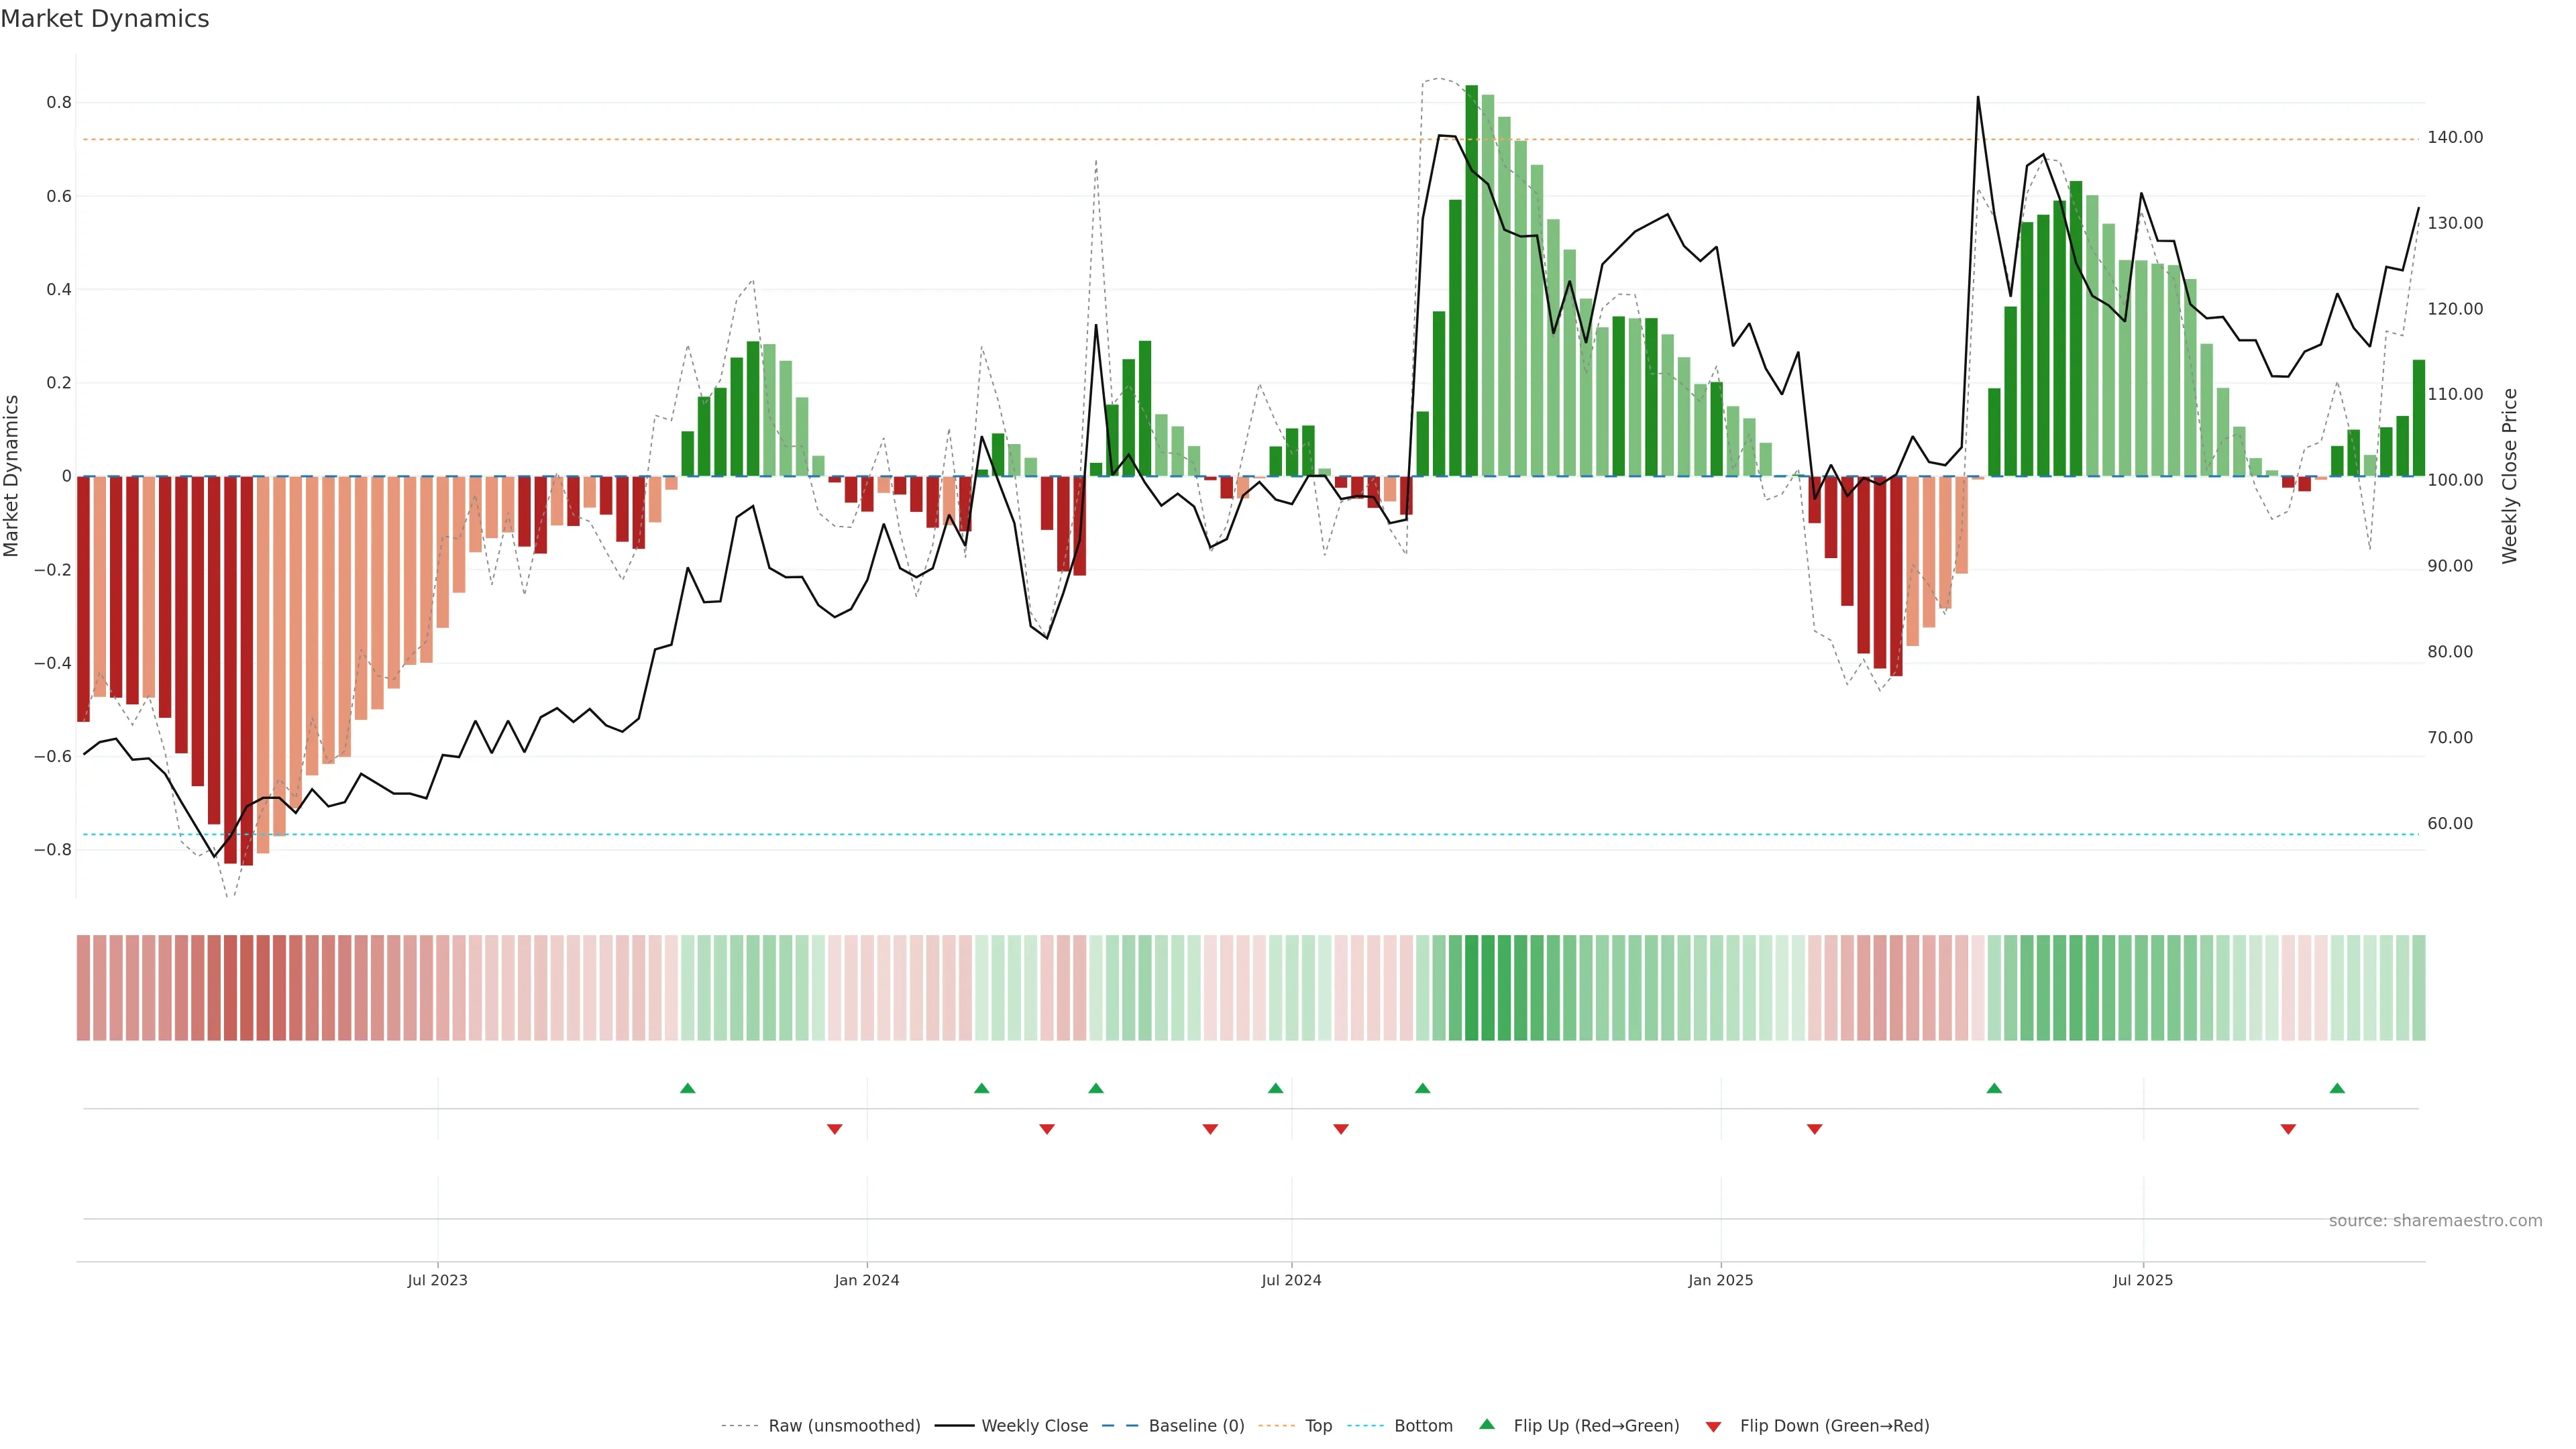Click the Flip Up legend triangle icon
The image size is (2576, 1449).
pos(1486,1424)
